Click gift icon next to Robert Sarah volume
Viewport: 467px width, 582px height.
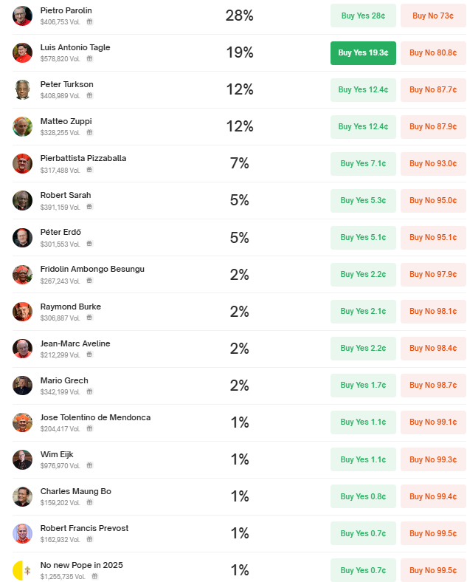point(89,207)
